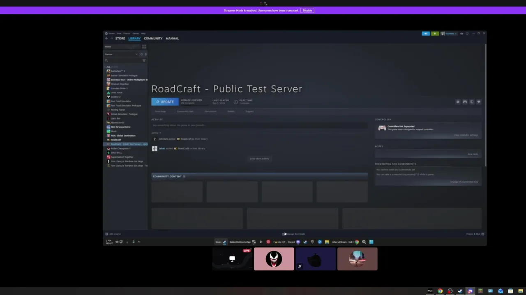Select the LIVE stream thumbnail tile
This screenshot has height=295, width=526.
(233, 259)
